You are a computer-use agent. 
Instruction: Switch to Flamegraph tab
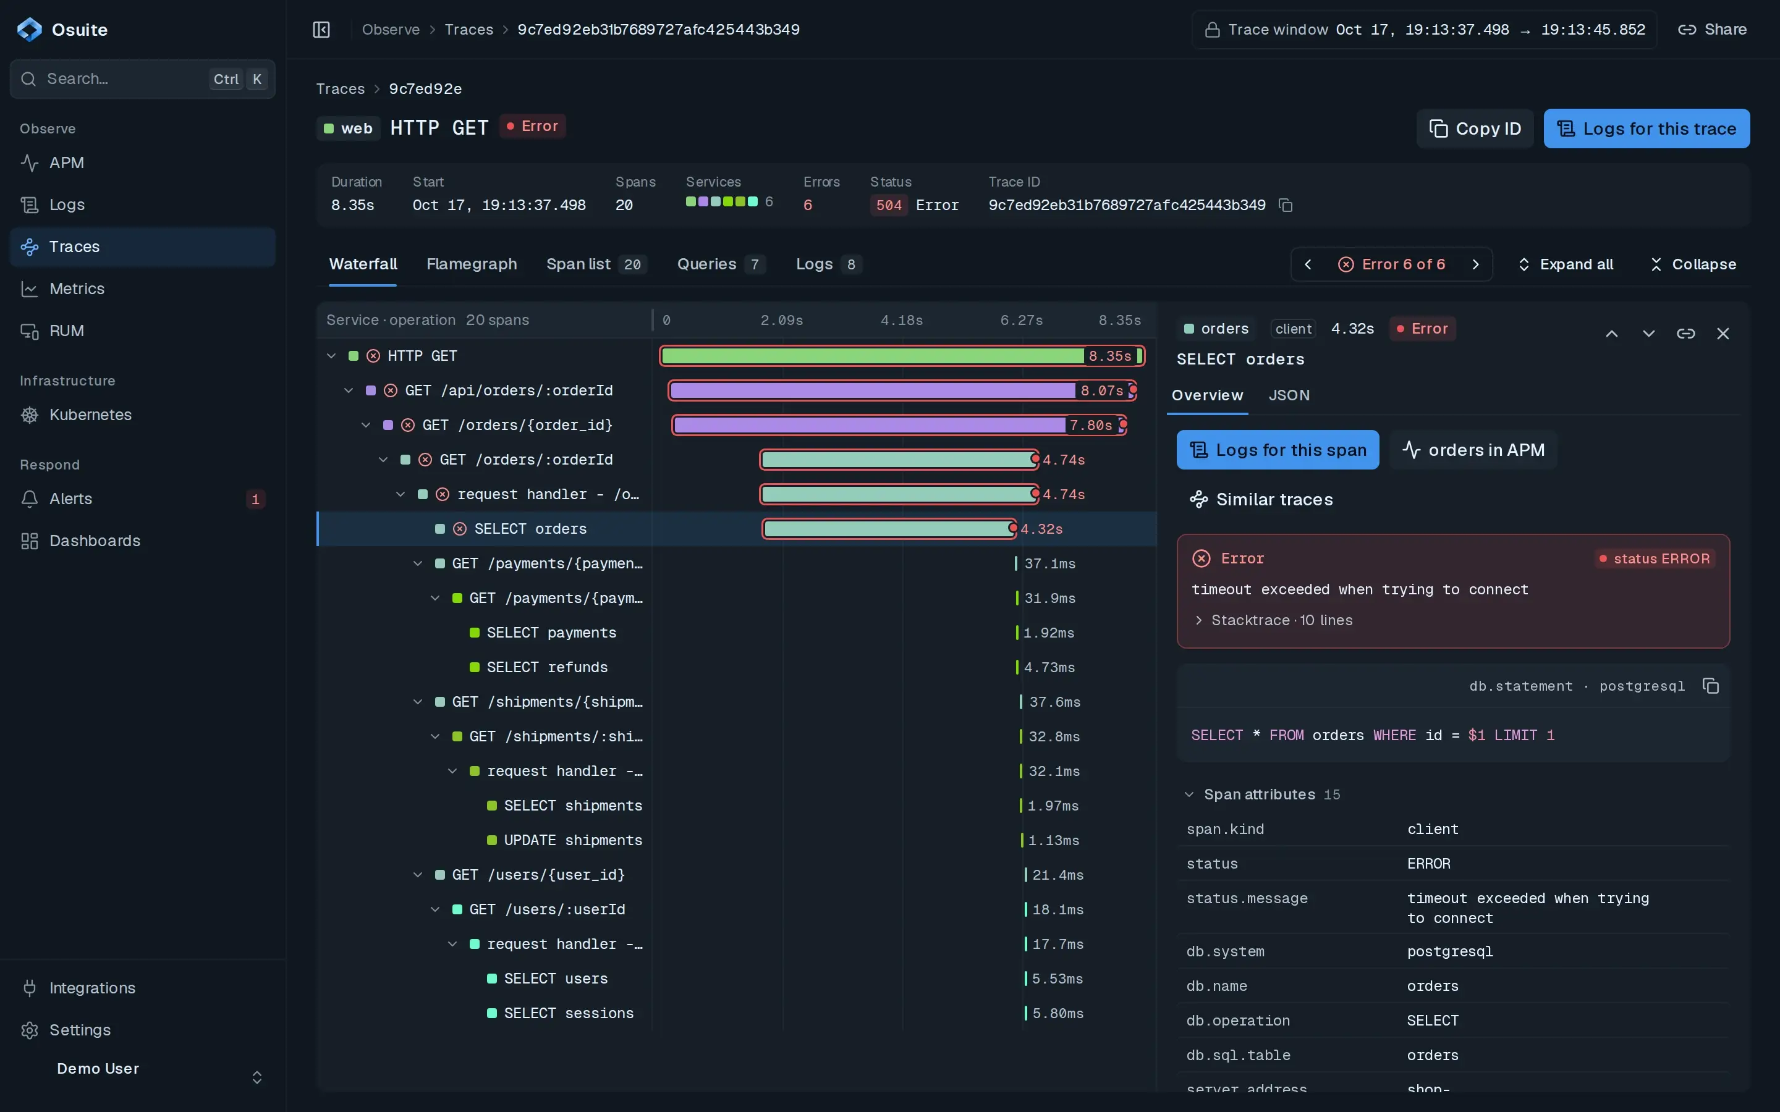[x=472, y=264]
